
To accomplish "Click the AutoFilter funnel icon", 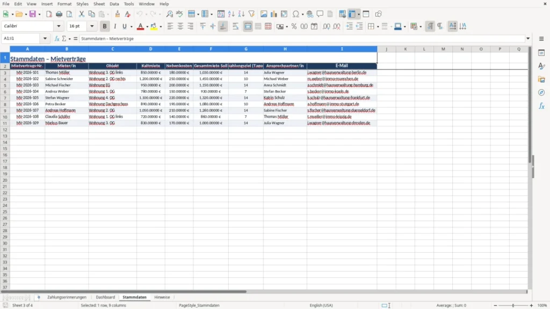I will 251,14.
